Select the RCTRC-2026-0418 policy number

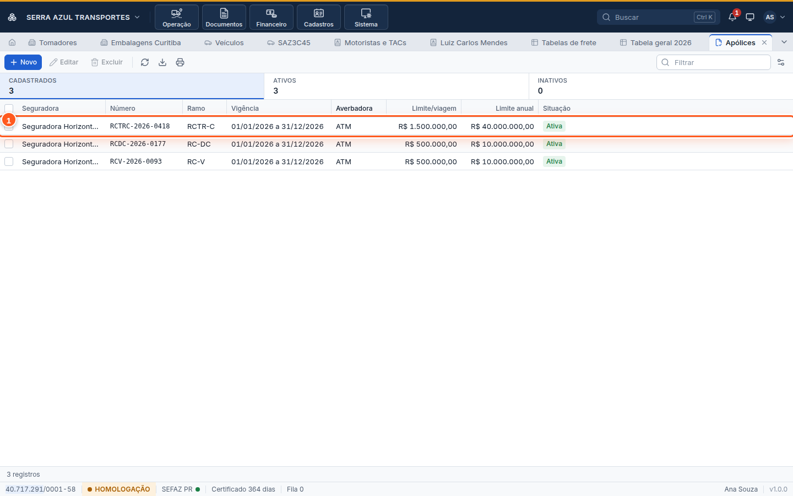point(140,126)
